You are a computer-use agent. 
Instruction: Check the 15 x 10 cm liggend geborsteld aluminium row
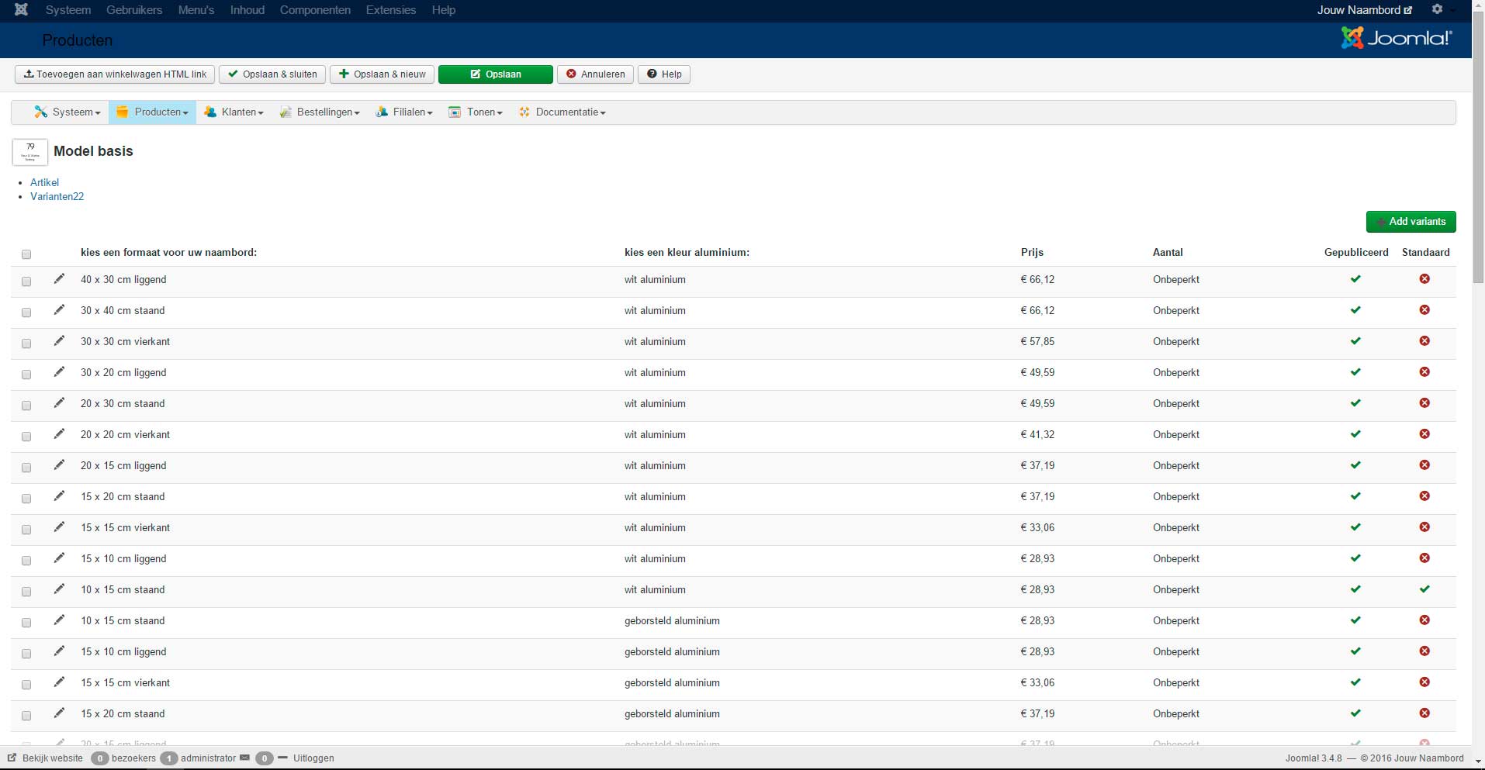pyautogui.click(x=26, y=654)
